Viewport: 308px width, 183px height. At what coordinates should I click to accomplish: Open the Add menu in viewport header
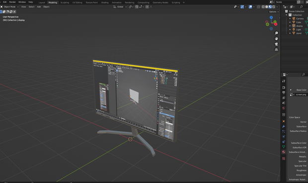click(x=39, y=6)
